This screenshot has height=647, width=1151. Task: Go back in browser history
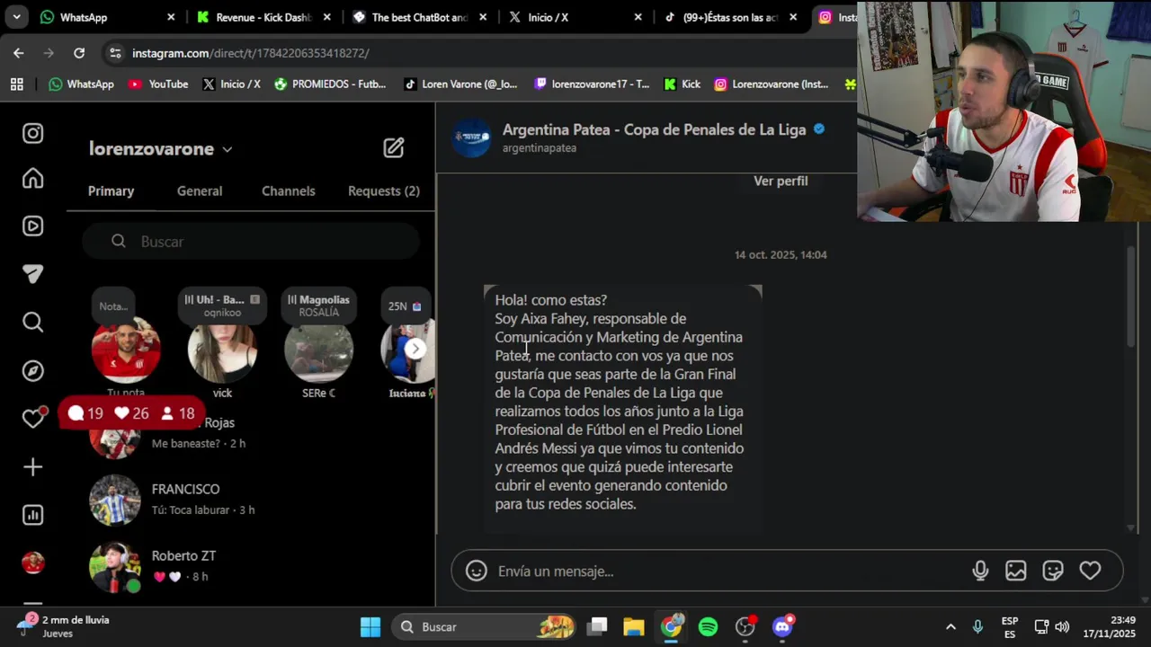point(19,53)
